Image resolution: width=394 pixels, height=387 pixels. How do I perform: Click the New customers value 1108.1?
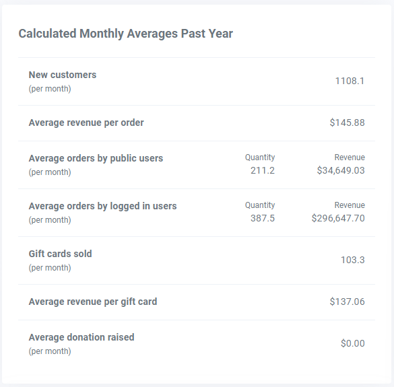(x=350, y=81)
